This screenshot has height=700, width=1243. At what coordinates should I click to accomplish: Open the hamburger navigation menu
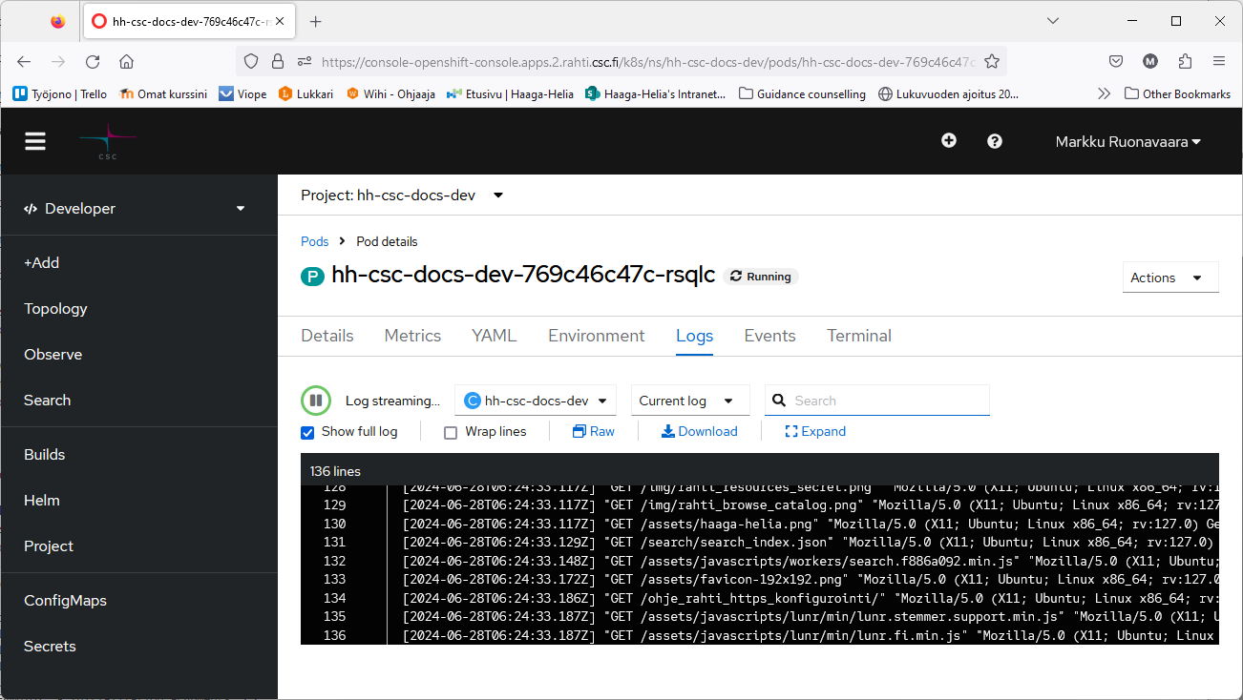35,141
